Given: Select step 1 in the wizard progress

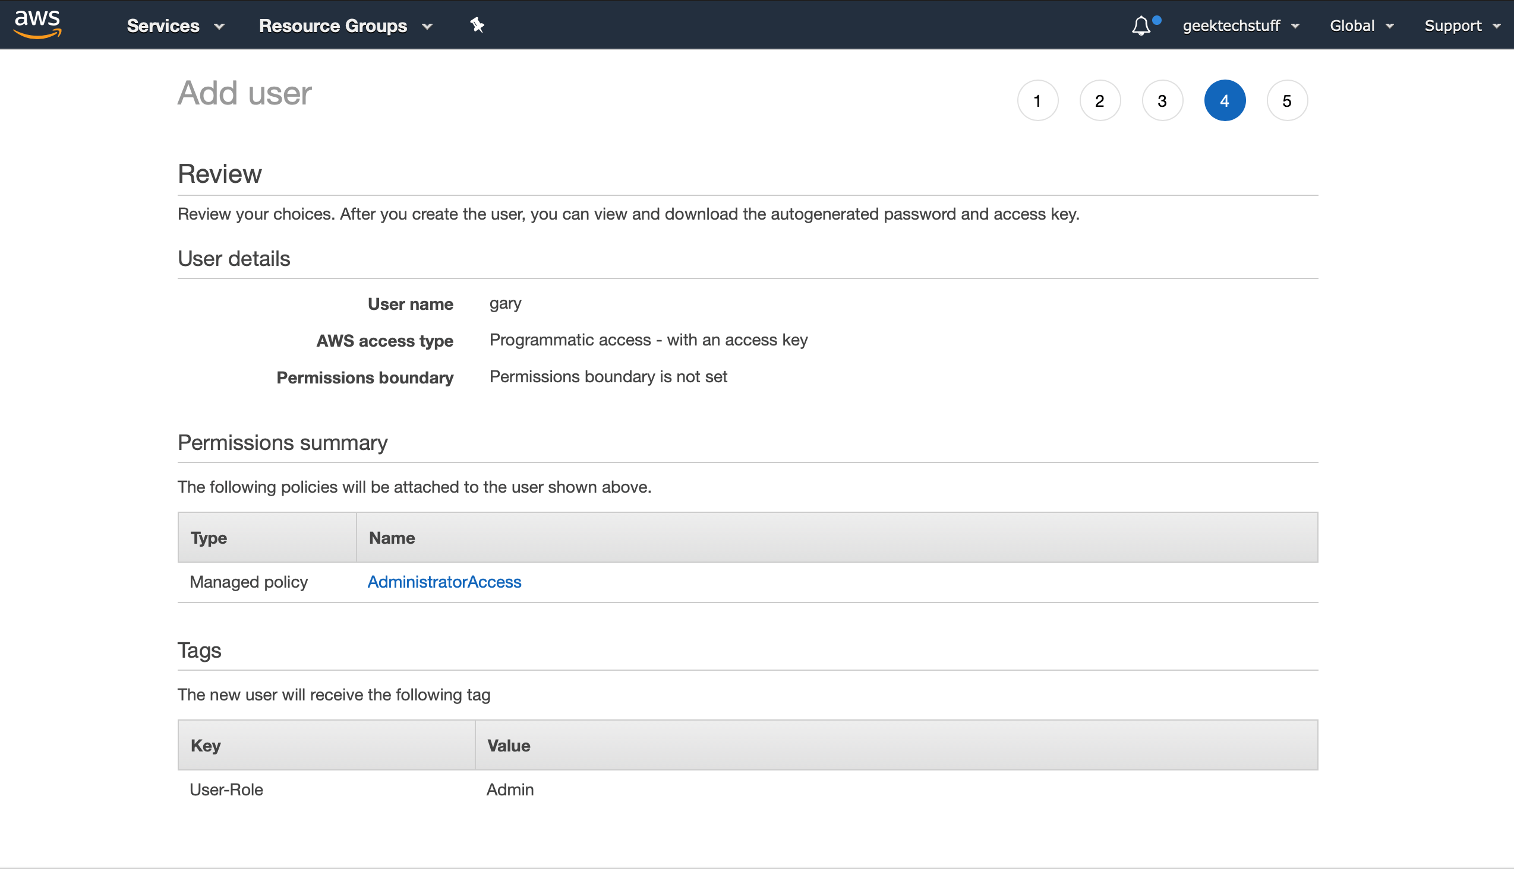Looking at the screenshot, I should coord(1038,100).
